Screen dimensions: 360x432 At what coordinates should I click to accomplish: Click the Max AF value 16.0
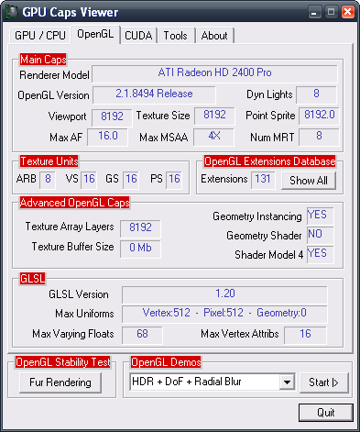tap(107, 137)
